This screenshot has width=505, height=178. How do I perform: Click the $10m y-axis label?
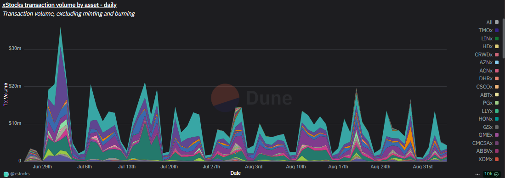click(15, 124)
